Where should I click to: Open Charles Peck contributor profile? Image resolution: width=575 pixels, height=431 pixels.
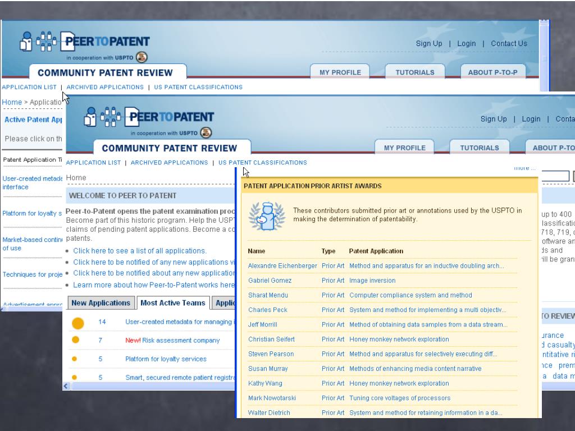[268, 310]
